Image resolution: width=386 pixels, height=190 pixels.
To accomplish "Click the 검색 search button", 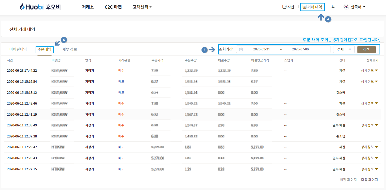I will pos(366,49).
